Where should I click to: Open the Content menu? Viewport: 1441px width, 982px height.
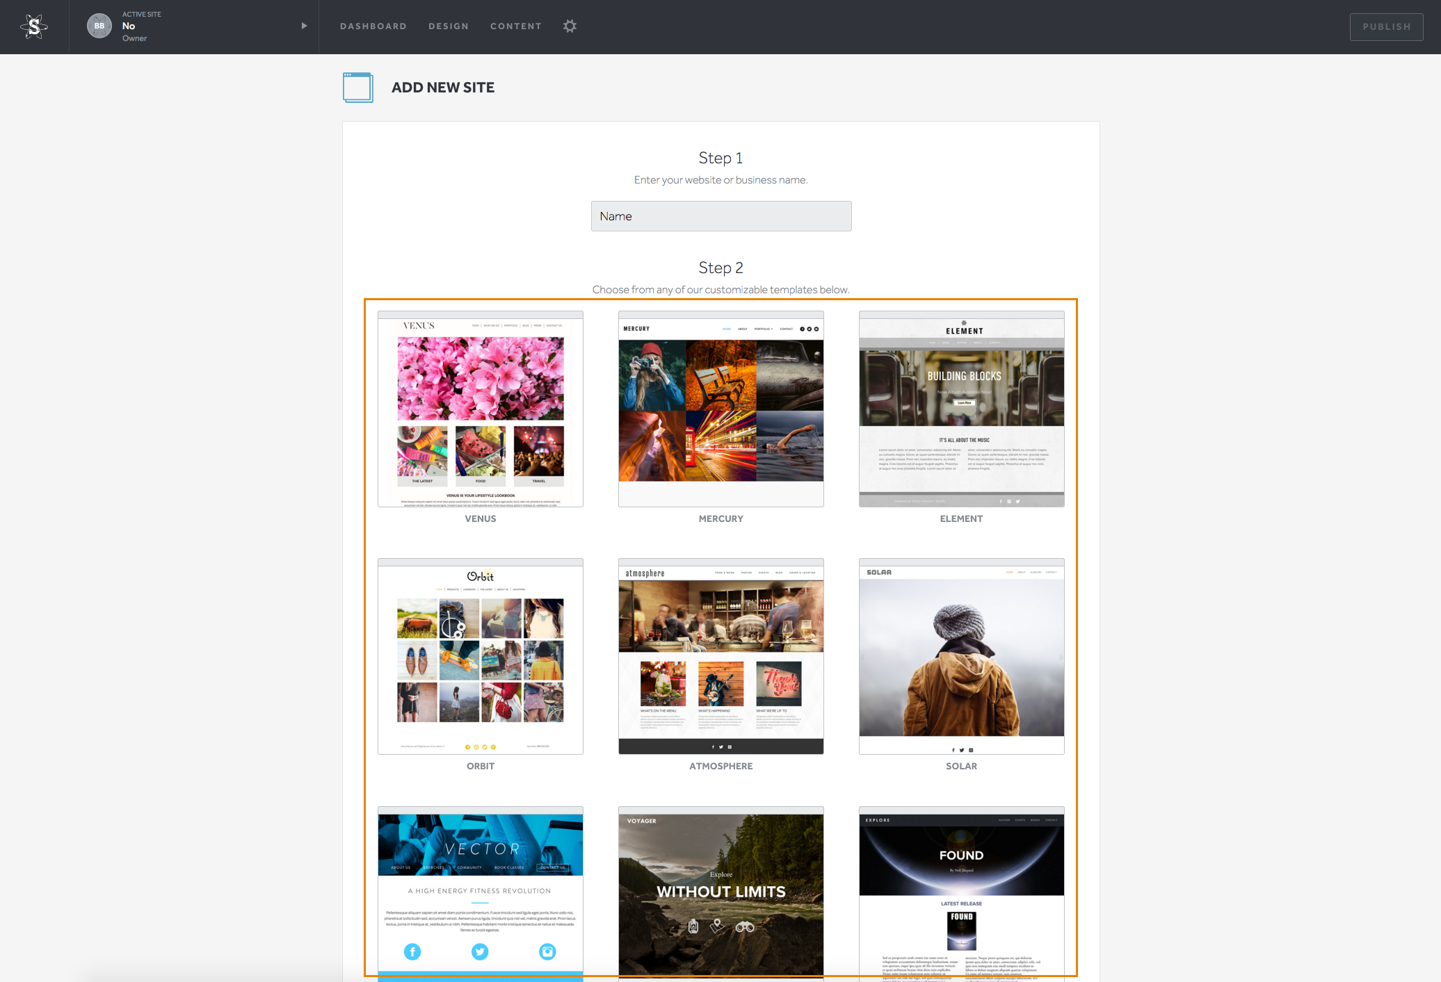[x=516, y=26]
